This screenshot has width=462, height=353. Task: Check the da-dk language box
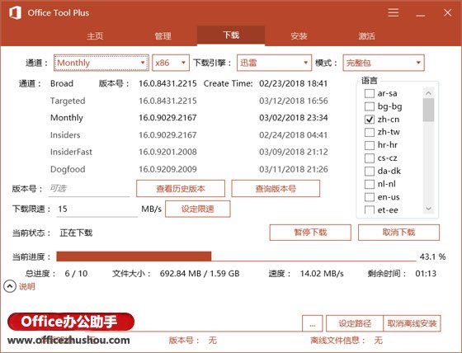point(370,172)
